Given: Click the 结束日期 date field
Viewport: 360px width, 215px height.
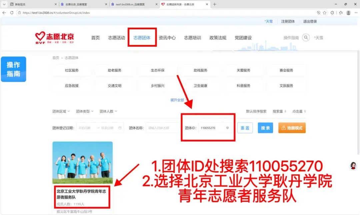Looking at the screenshot, I should [107, 128].
